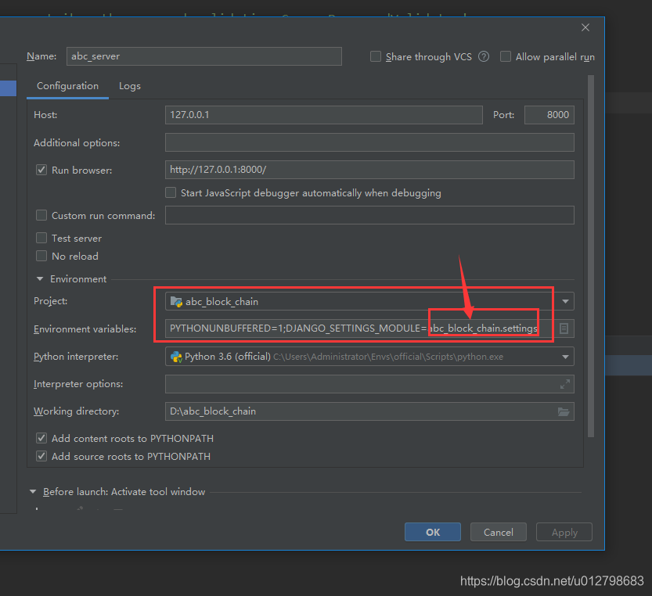Select the Configuration tab
Screen dimensions: 652x596
point(67,86)
